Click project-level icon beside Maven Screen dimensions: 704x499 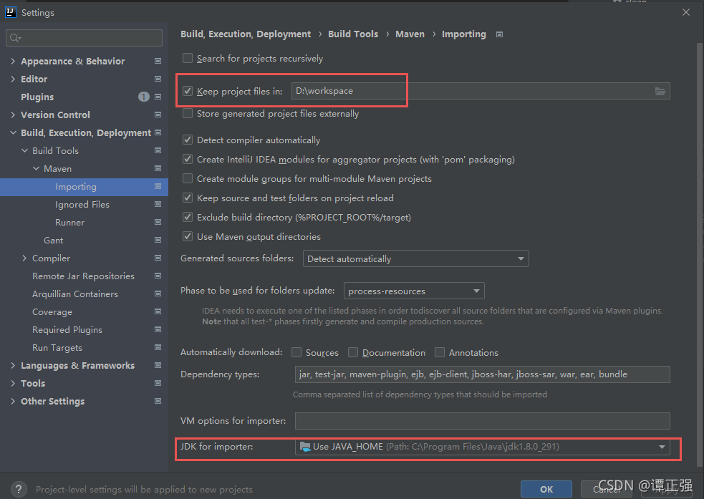click(158, 169)
